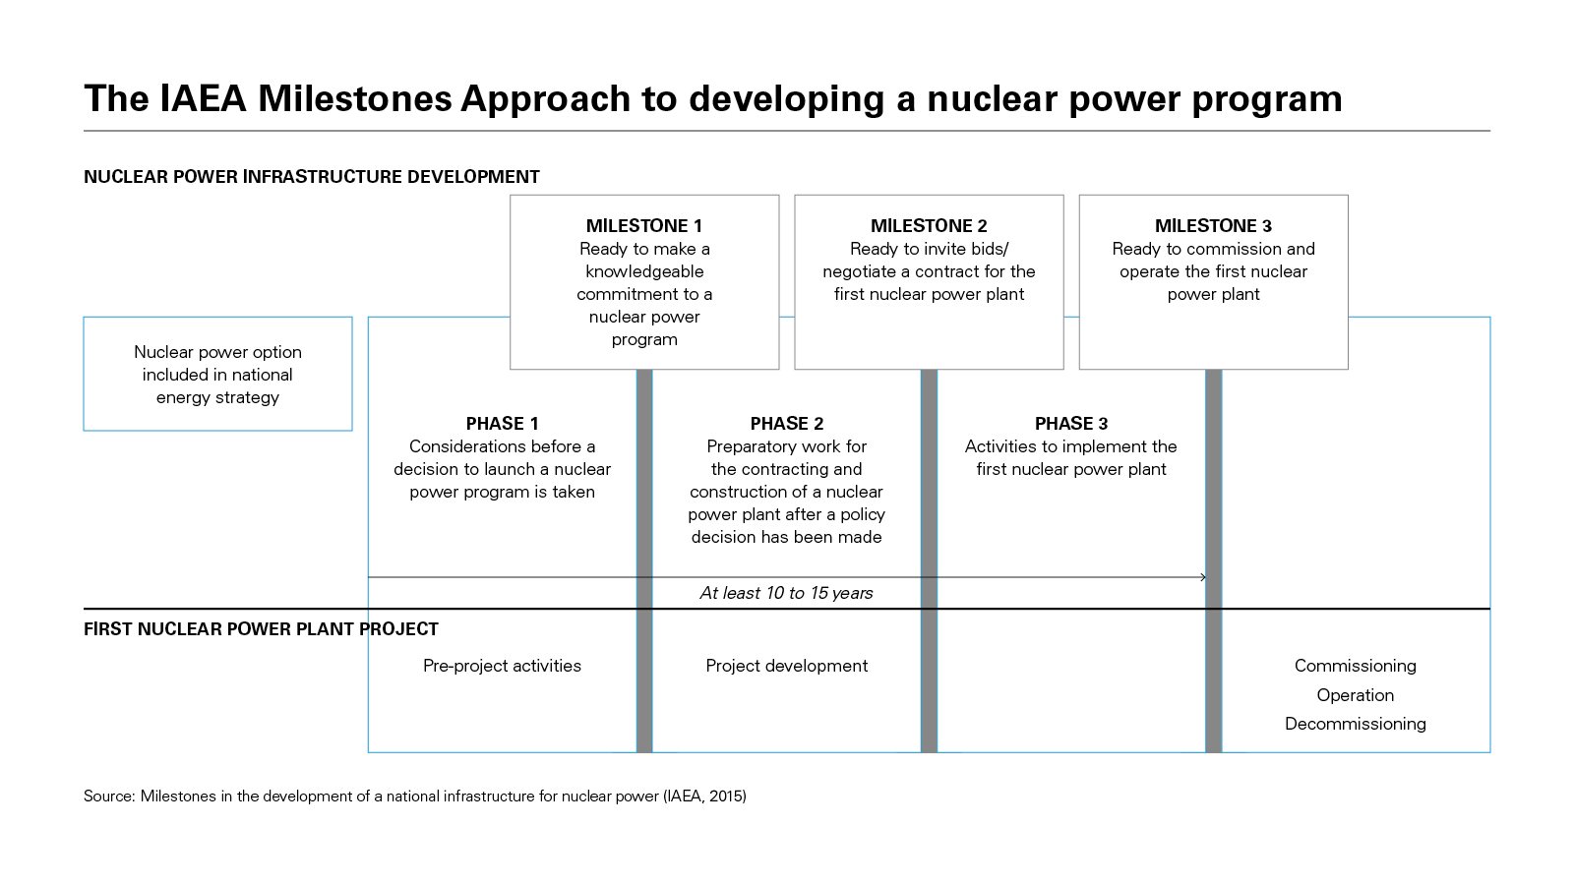Select the Milestone 3 box
Image resolution: width=1574 pixels, height=885 pixels.
[x=1213, y=282]
